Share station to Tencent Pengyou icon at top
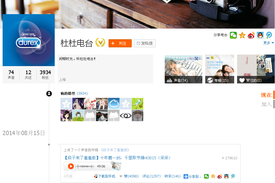275x183 pixels. (x=269, y=35)
